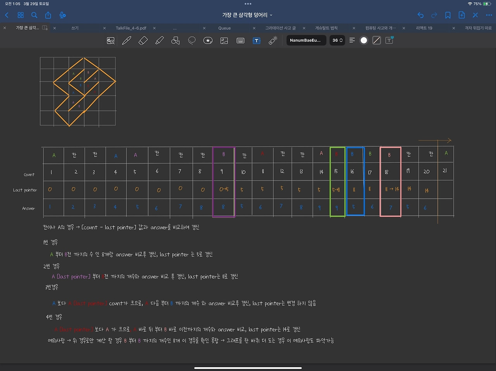Image resolution: width=496 pixels, height=371 pixels.
Task: Close the 가장 큰 삼각… tab
Action: click(x=5, y=28)
